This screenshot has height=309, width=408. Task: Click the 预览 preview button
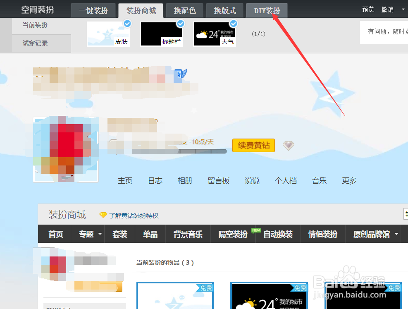tap(368, 10)
